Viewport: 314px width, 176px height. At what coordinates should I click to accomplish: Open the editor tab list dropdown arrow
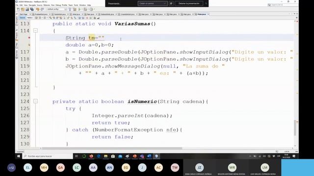294,14
